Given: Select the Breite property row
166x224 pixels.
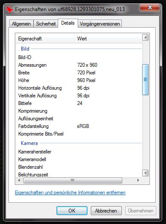Looking at the screenshot, I should pos(79,73).
